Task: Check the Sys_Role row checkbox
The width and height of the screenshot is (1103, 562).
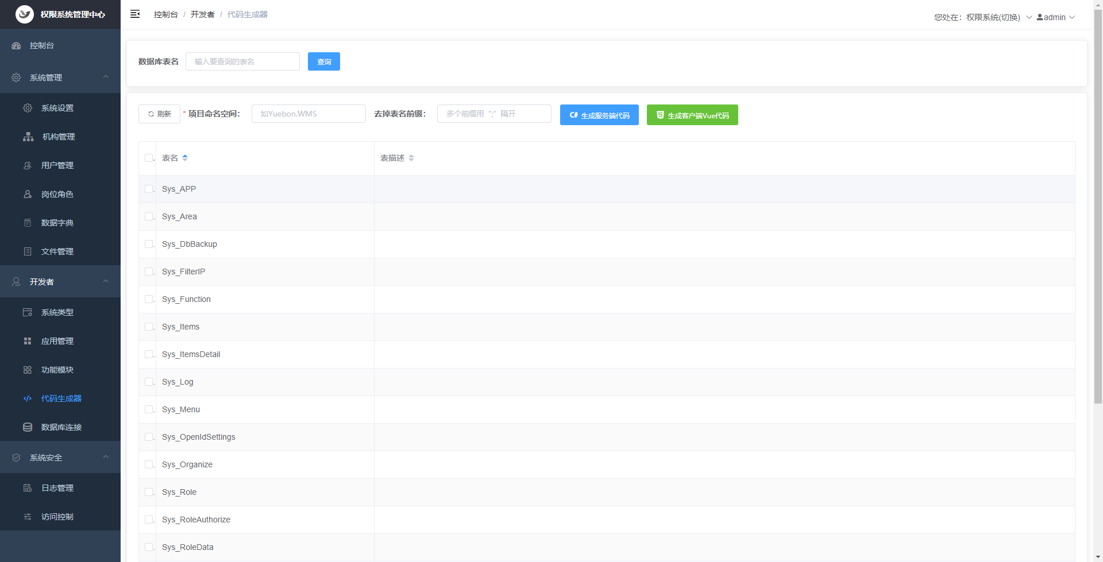Action: pos(149,492)
